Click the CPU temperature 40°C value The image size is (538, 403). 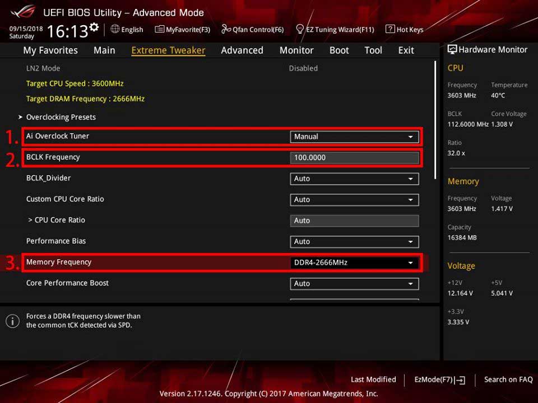click(x=498, y=96)
